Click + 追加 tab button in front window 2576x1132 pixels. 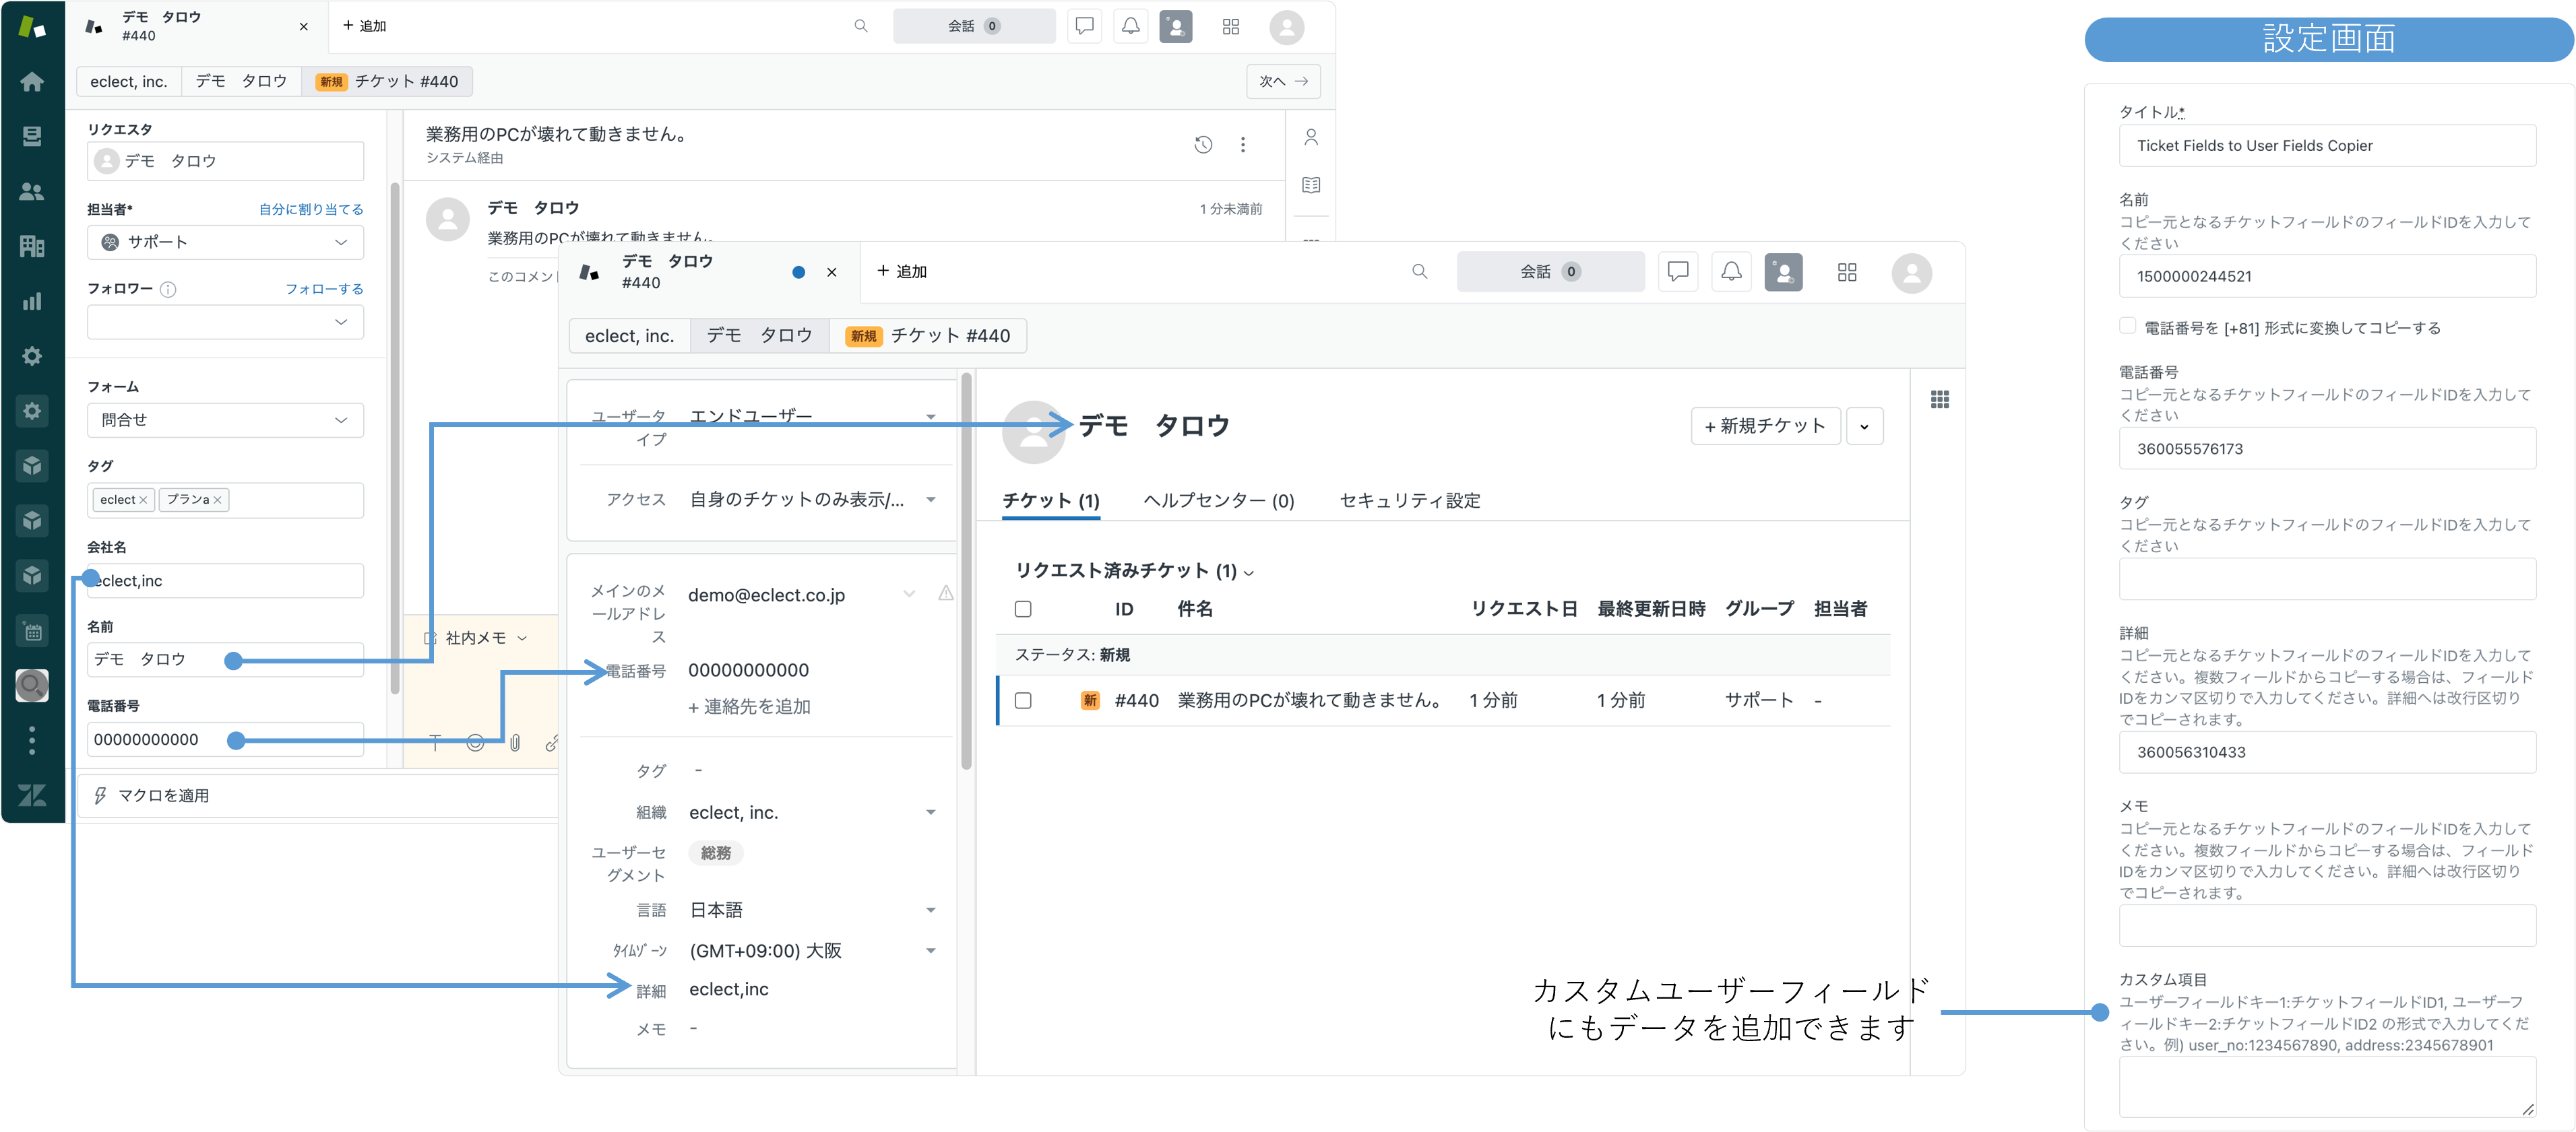pos(902,272)
